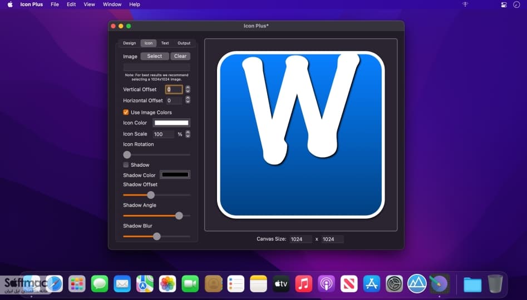Open Podcasts app in the Dock
Viewport: 527px width, 300px height.
(x=326, y=284)
